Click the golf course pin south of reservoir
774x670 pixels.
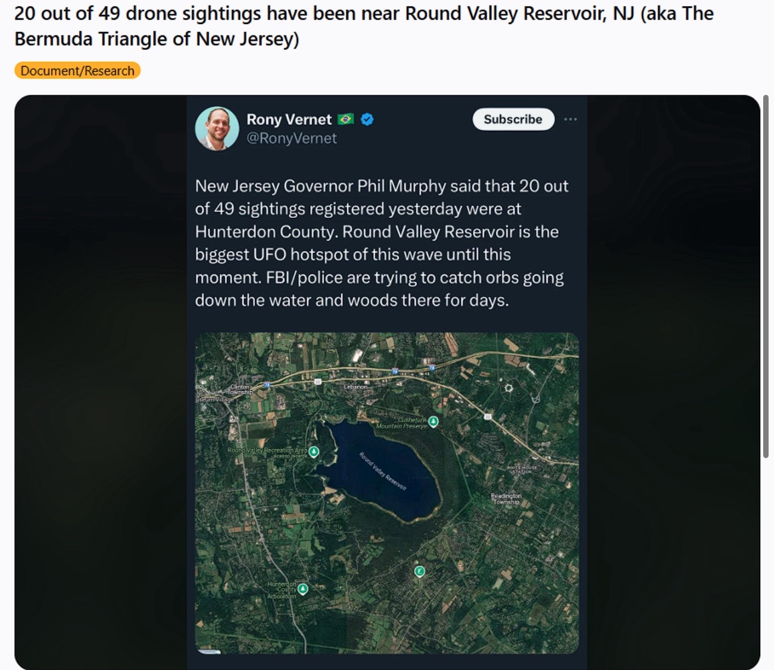pos(420,571)
